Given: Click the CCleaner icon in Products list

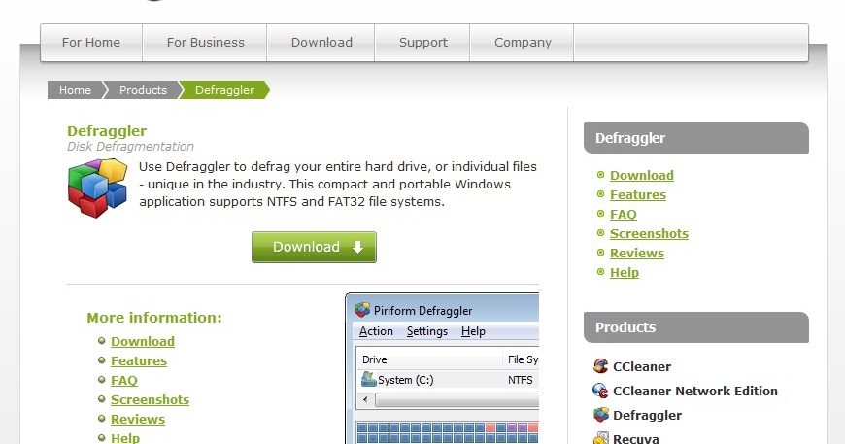Looking at the screenshot, I should pyautogui.click(x=600, y=366).
